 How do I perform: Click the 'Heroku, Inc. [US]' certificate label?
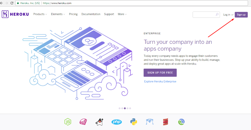30,3
